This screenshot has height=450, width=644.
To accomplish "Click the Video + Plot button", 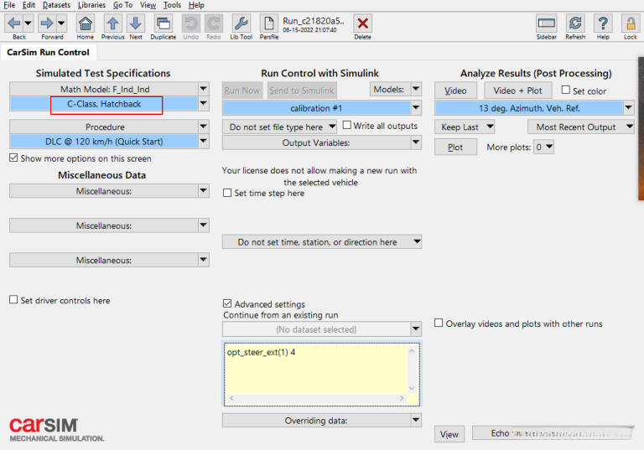I will (x=517, y=91).
